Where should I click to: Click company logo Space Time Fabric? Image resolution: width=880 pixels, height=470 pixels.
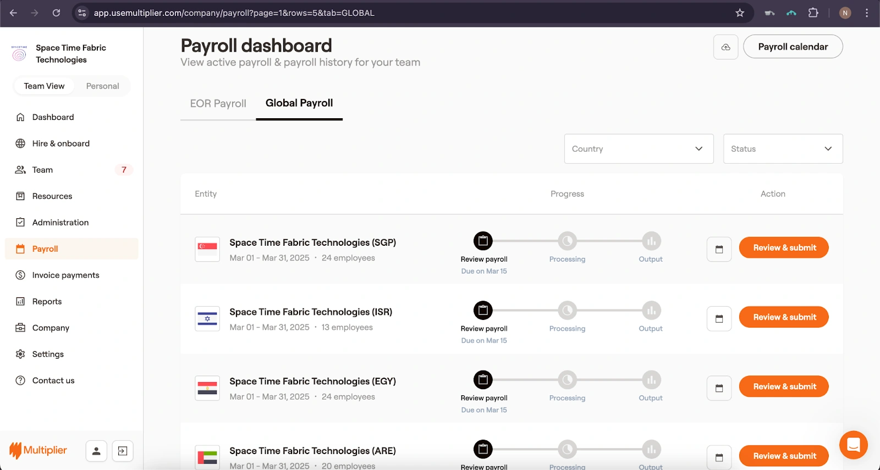point(19,53)
